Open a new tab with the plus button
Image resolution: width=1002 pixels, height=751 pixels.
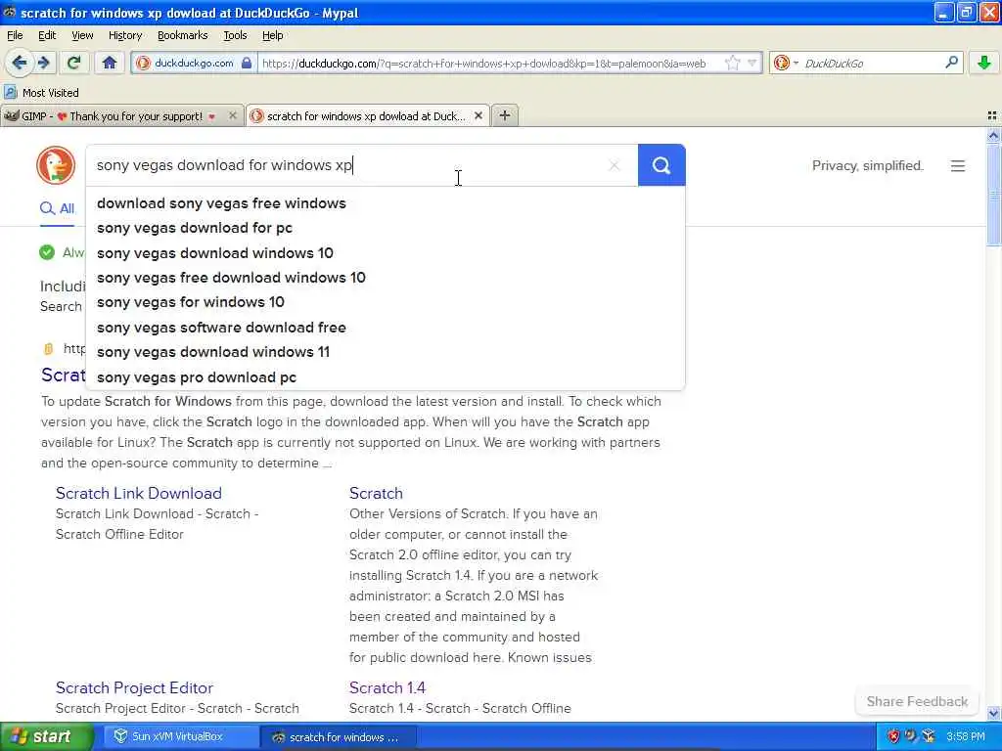(x=505, y=115)
